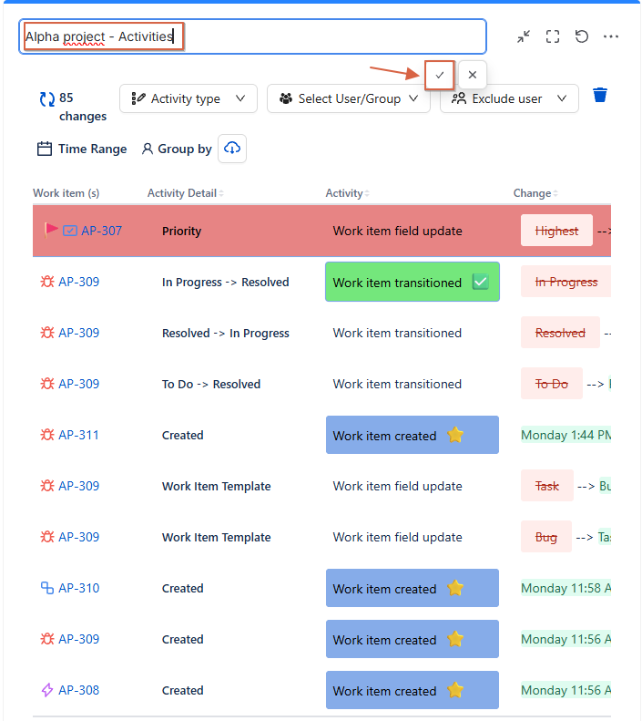Click the calendar icon beside Time Range
This screenshot has width=642, height=721.
pyautogui.click(x=44, y=149)
